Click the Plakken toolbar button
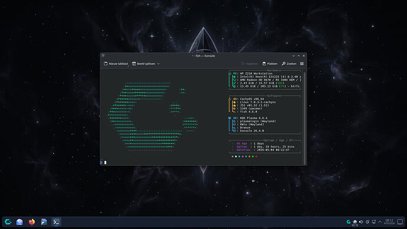 pos(270,64)
